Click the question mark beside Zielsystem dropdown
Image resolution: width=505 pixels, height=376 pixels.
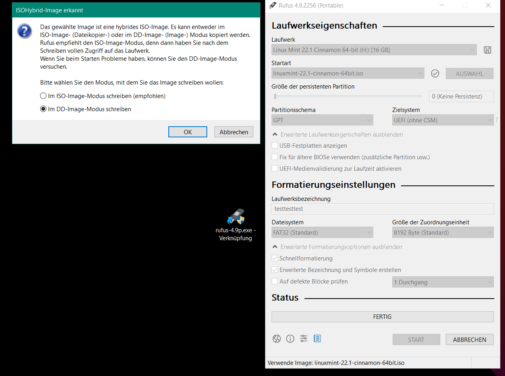[x=496, y=120]
